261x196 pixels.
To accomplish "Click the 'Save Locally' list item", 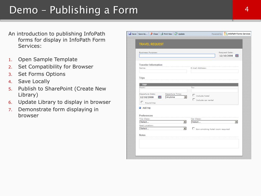I will coord(34,81).
